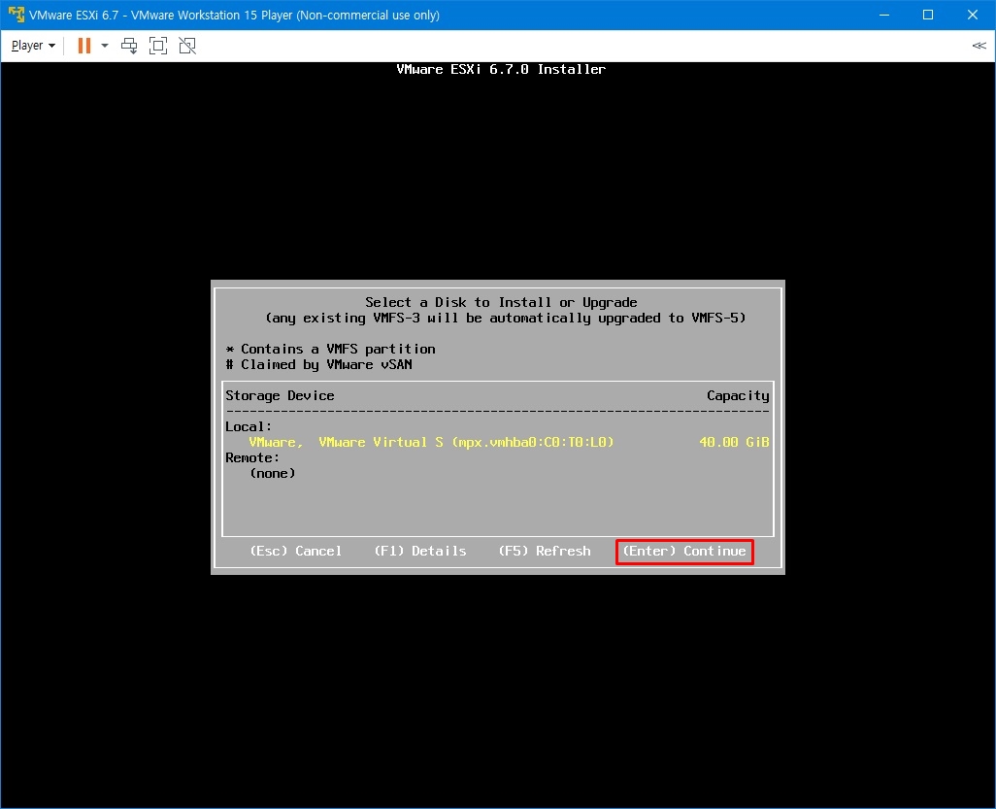The width and height of the screenshot is (996, 809).
Task: Click the VMware ESXi 6.7.0 Installer heading
Action: click(x=501, y=69)
